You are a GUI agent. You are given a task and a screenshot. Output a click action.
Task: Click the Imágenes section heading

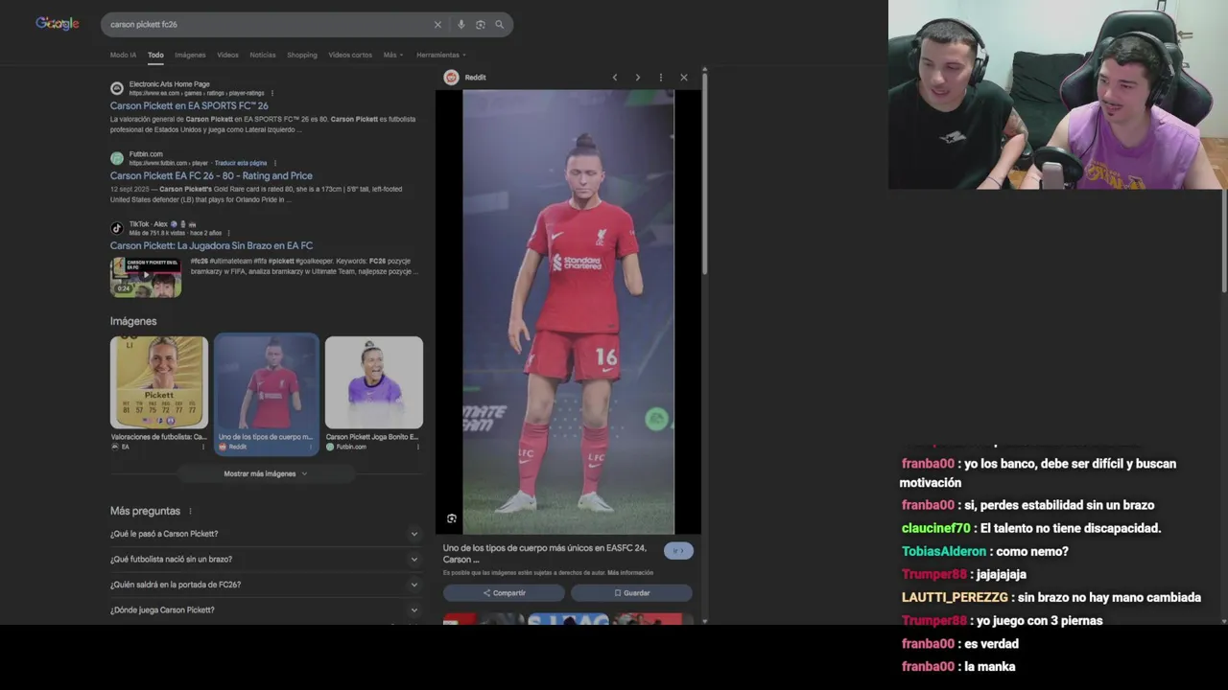tap(133, 321)
